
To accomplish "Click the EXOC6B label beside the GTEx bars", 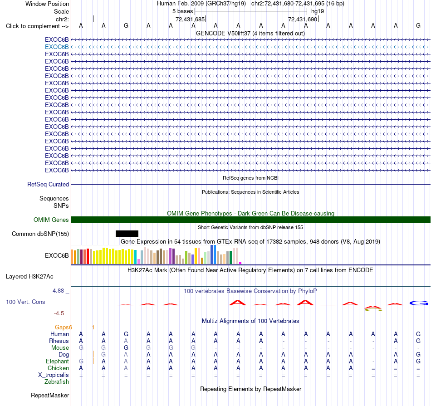I will (x=57, y=255).
